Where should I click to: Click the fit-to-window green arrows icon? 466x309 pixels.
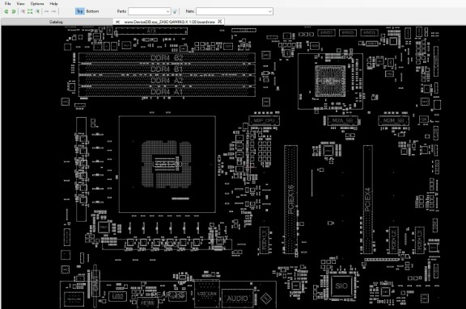pyautogui.click(x=30, y=11)
